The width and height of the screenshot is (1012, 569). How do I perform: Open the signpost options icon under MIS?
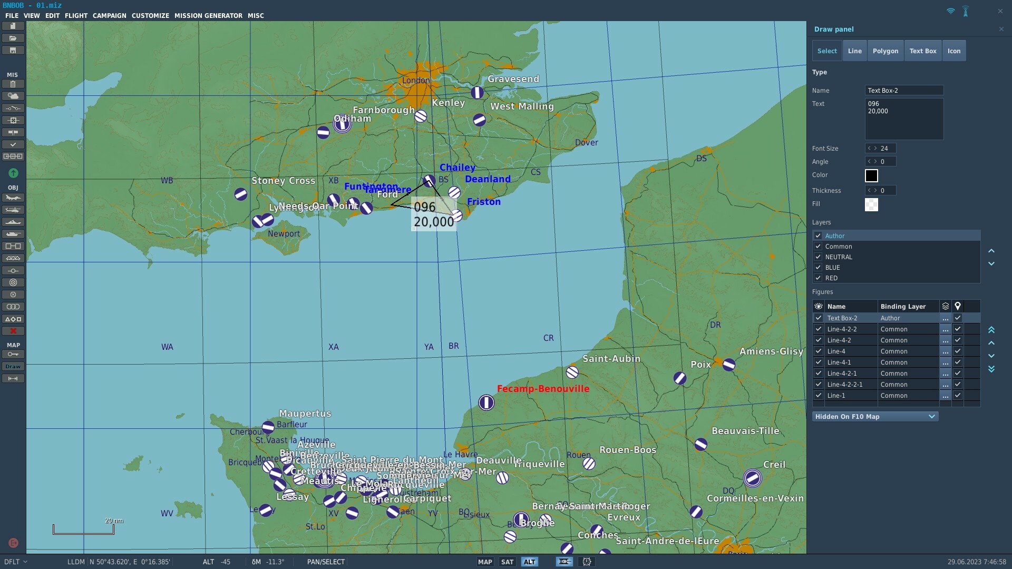pos(13,133)
